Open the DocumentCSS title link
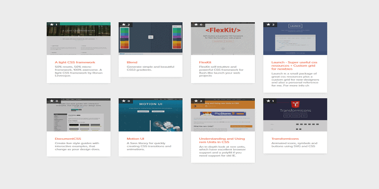Screen dimensions: 379x189 pyautogui.click(x=68, y=139)
